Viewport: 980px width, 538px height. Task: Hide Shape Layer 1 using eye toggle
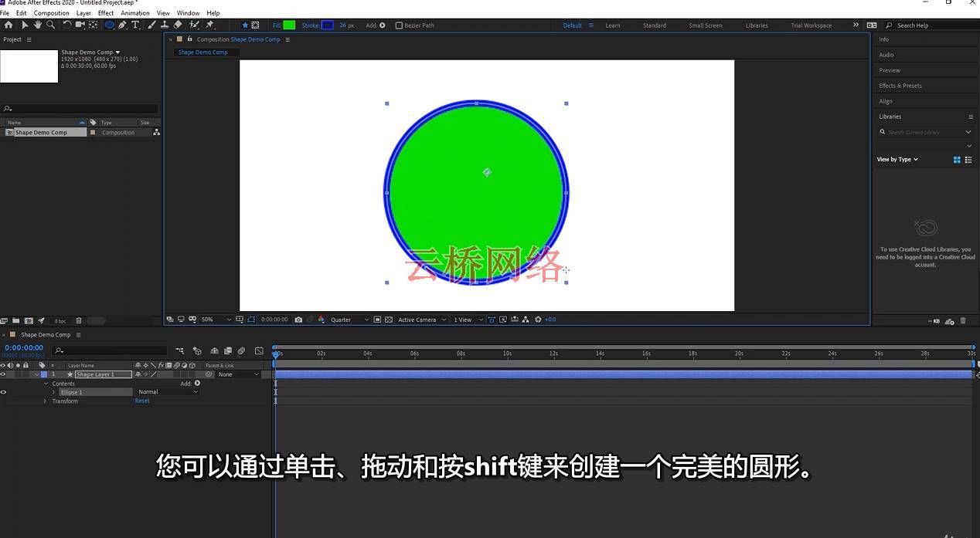click(3, 374)
